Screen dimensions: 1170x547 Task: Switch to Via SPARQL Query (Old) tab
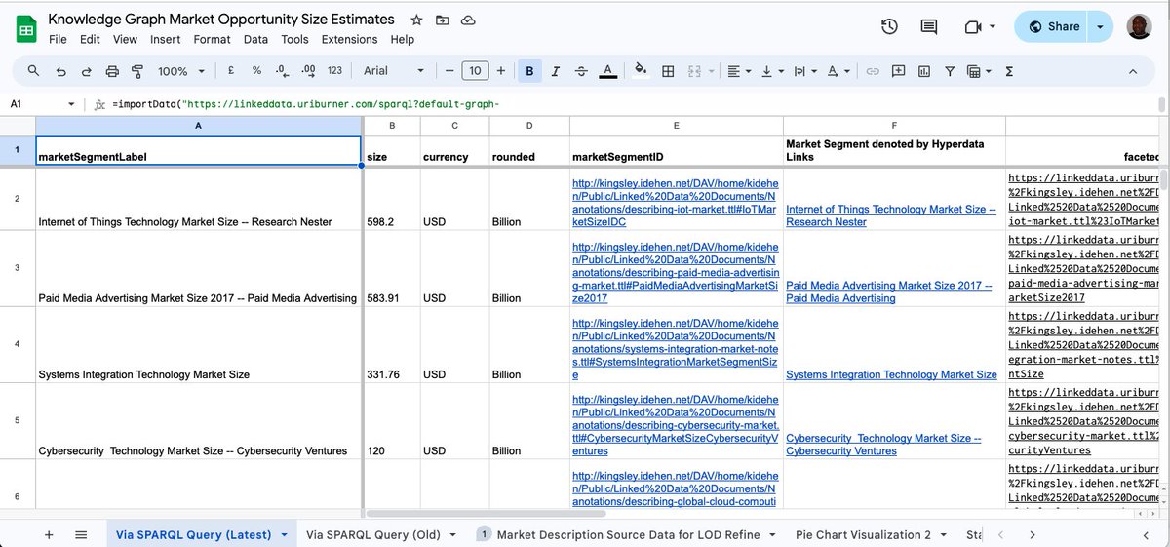point(372,534)
